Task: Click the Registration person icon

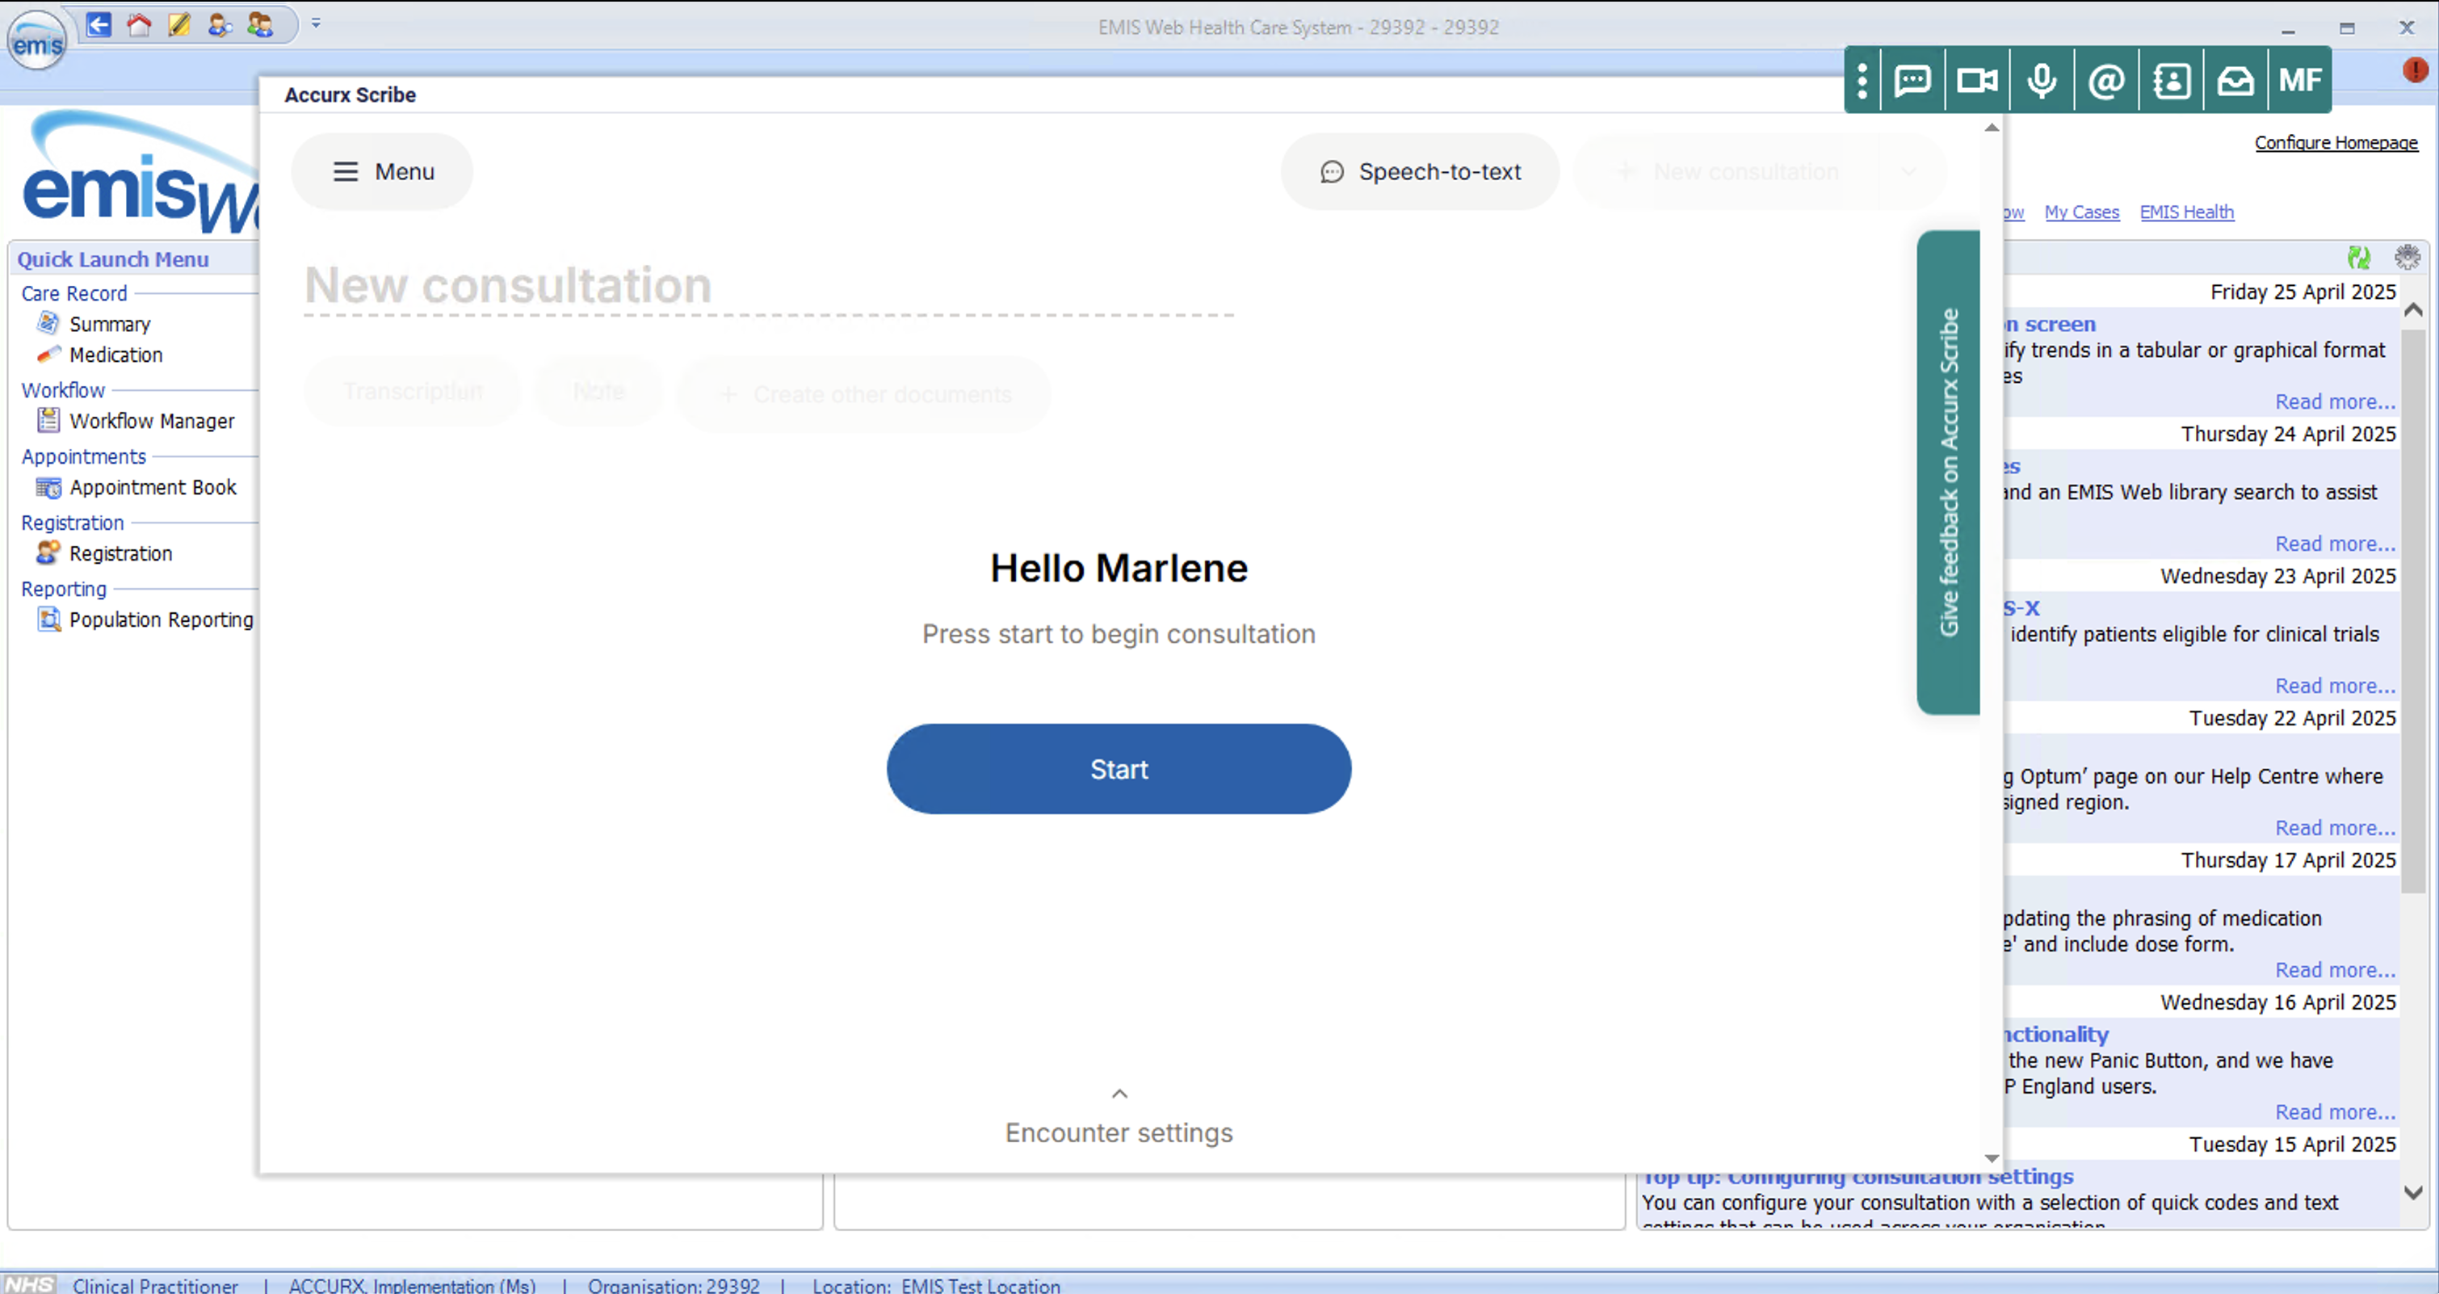Action: tap(48, 552)
